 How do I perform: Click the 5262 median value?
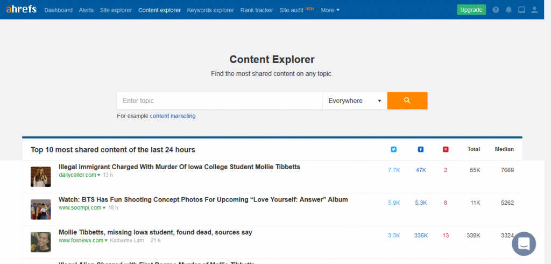tap(507, 203)
